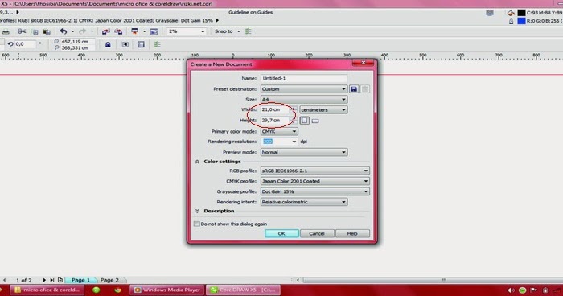
Task: Click the Cancel button
Action: click(x=317, y=234)
